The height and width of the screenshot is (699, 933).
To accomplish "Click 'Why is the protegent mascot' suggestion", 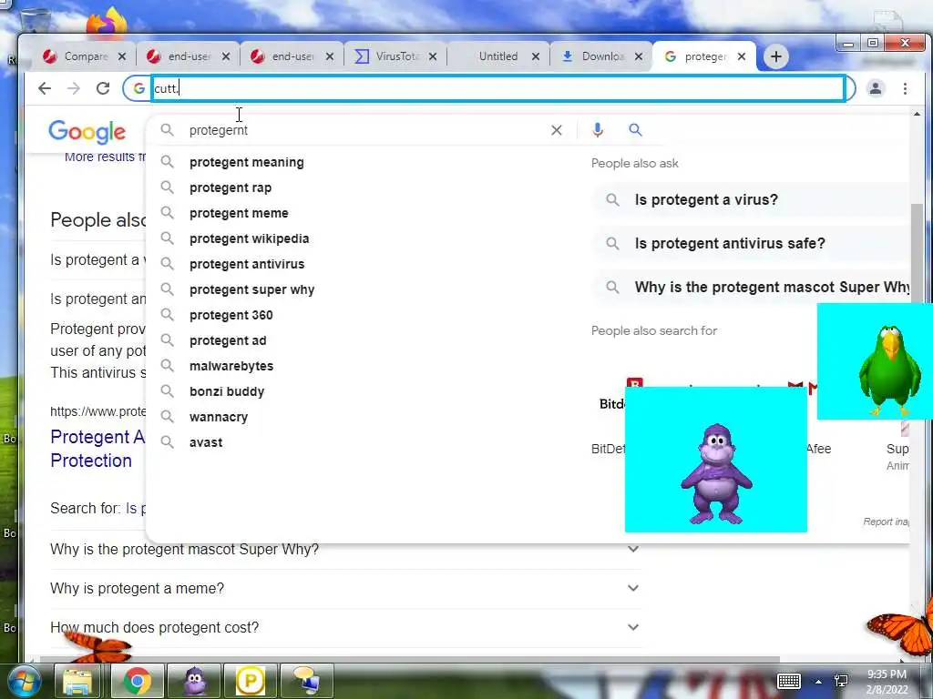I will (x=772, y=288).
